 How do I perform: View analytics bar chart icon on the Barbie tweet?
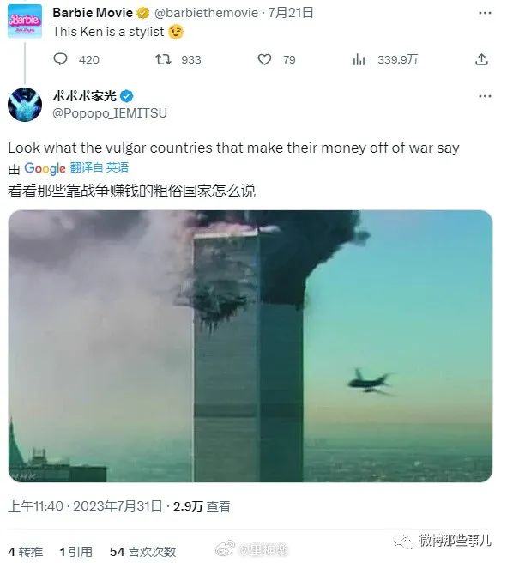[359, 59]
